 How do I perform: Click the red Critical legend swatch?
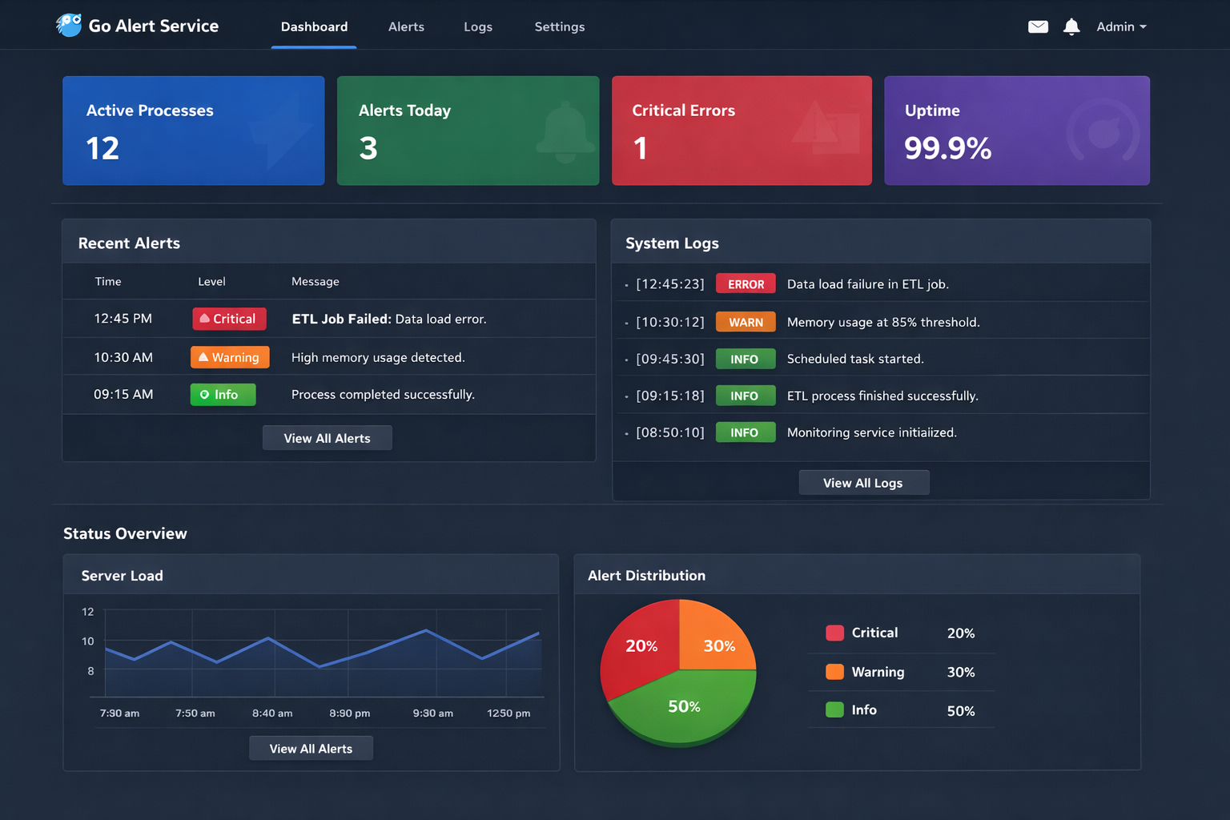[x=834, y=633]
